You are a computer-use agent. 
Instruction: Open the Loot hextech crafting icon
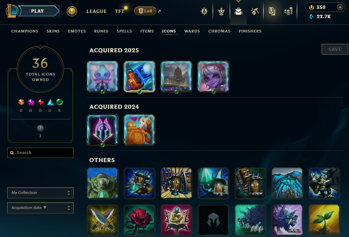255,11
